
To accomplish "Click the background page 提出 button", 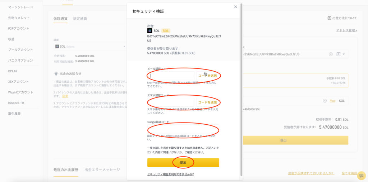I will [295, 140].
